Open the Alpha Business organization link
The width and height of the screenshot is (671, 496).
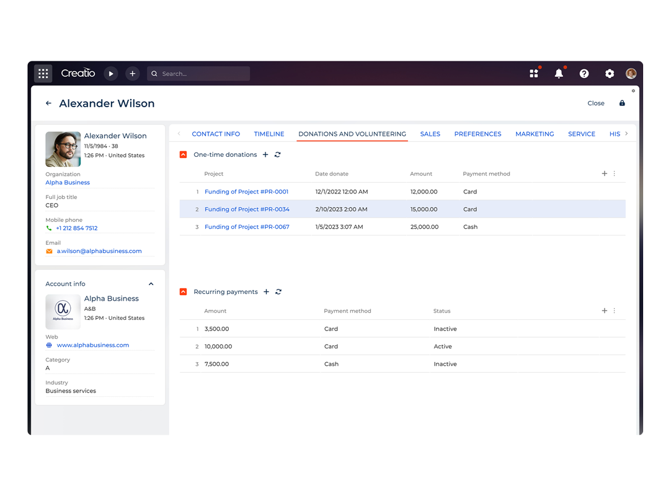click(67, 182)
